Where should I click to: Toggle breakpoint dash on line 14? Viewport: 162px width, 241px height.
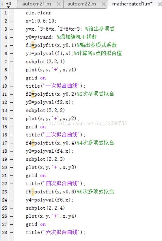(11, 119)
